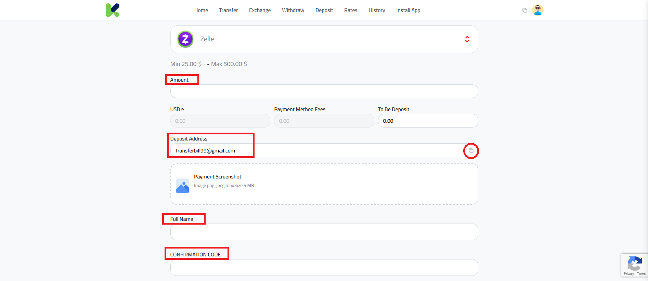The image size is (648, 281).
Task: Click the green K logo in header
Action: tap(113, 10)
